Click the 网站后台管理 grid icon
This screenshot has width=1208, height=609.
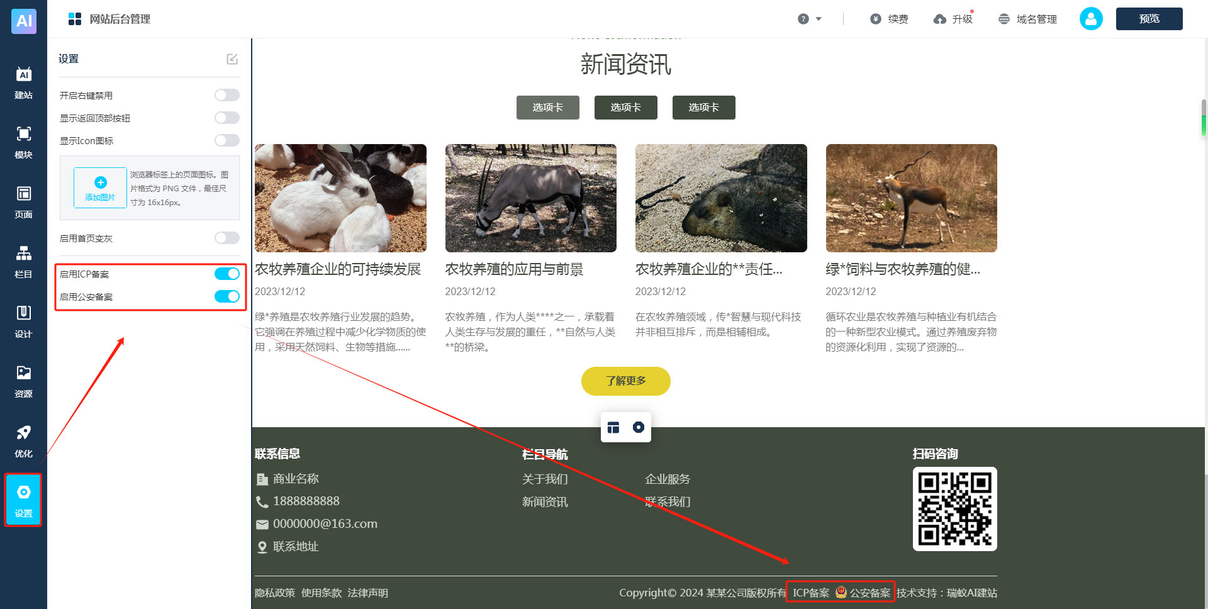[x=75, y=19]
